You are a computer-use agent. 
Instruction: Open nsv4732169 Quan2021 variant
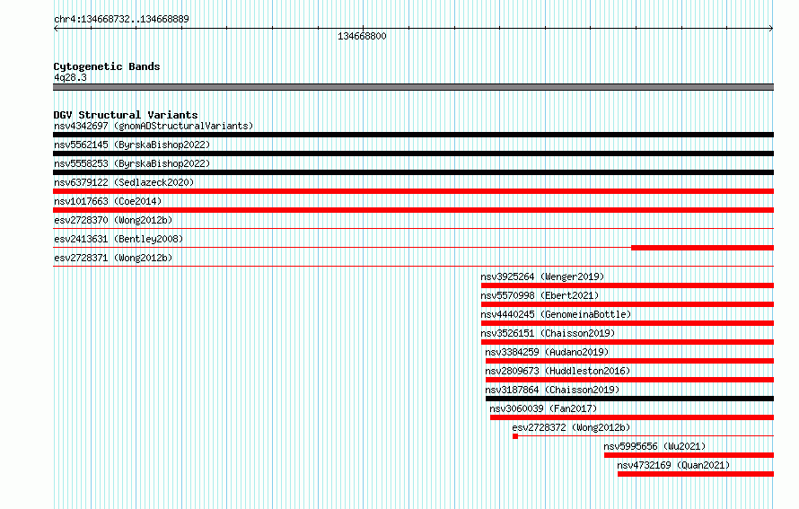coord(673,465)
